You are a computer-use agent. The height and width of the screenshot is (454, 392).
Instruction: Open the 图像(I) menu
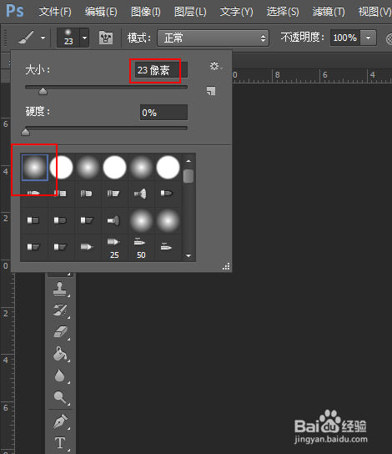tap(145, 12)
